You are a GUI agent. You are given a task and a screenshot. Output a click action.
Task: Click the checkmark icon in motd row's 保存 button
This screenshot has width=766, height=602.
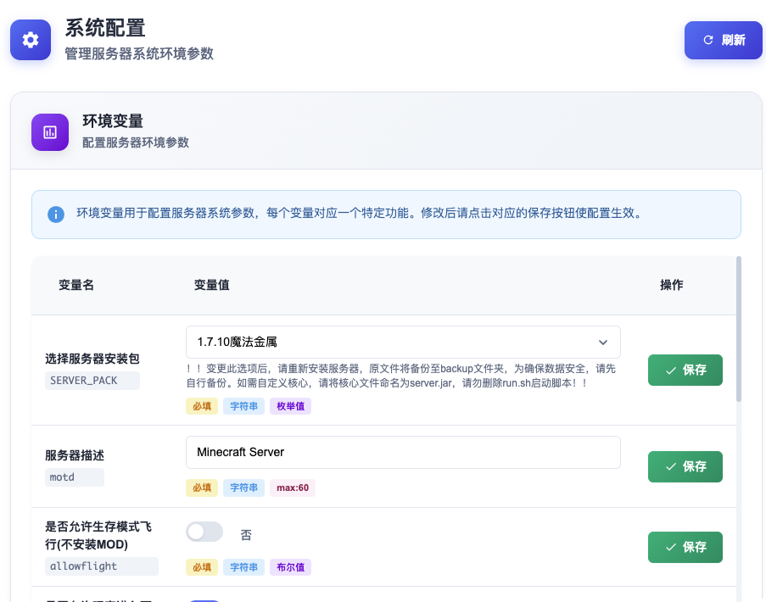click(671, 466)
